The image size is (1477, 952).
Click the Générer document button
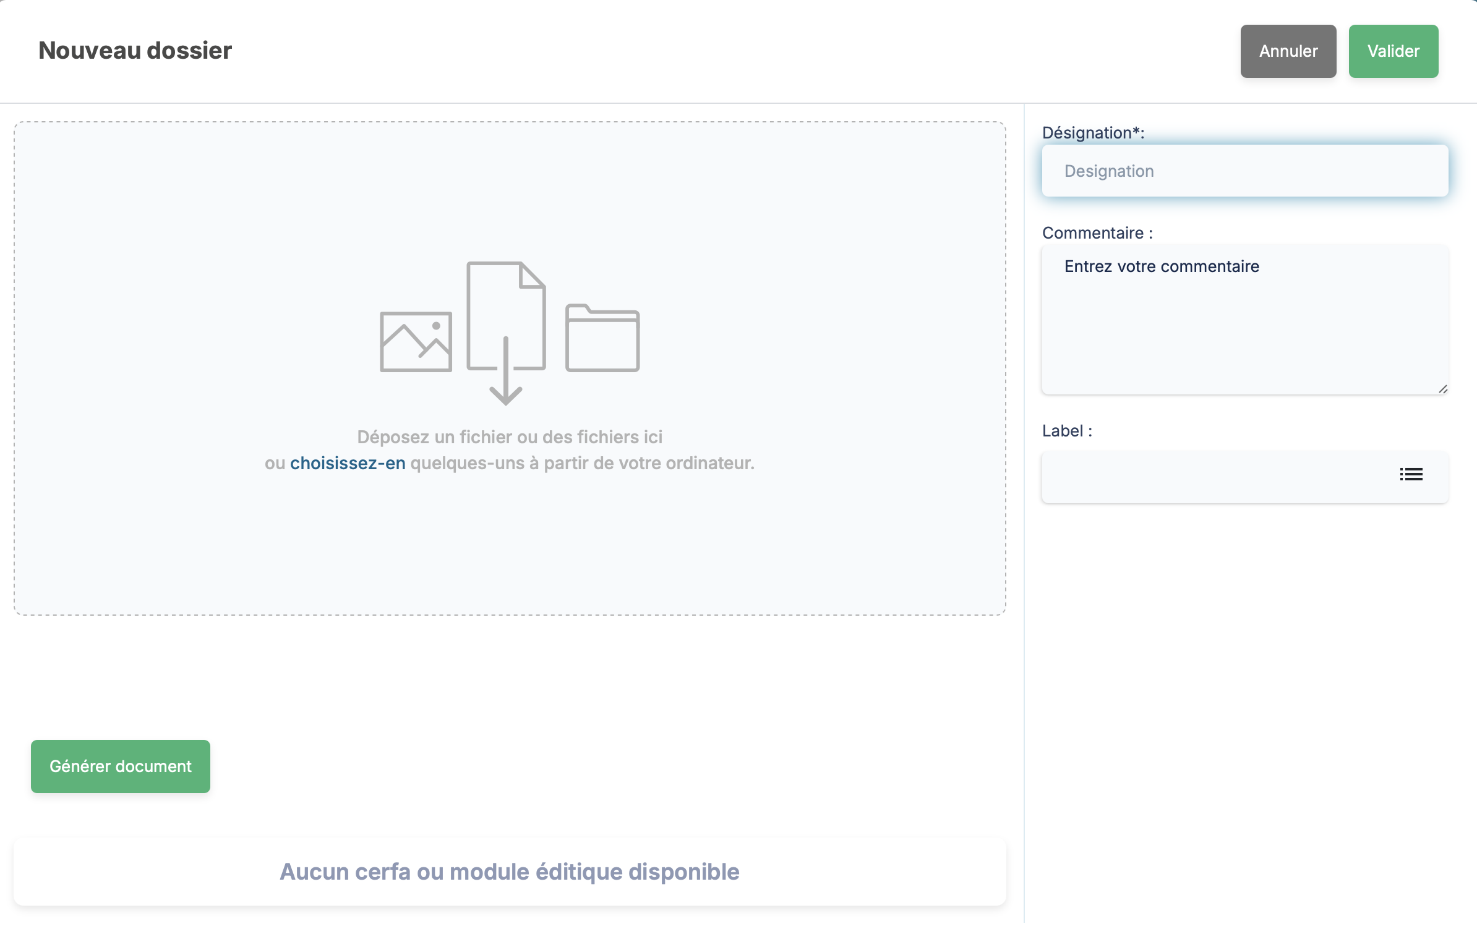pos(121,767)
